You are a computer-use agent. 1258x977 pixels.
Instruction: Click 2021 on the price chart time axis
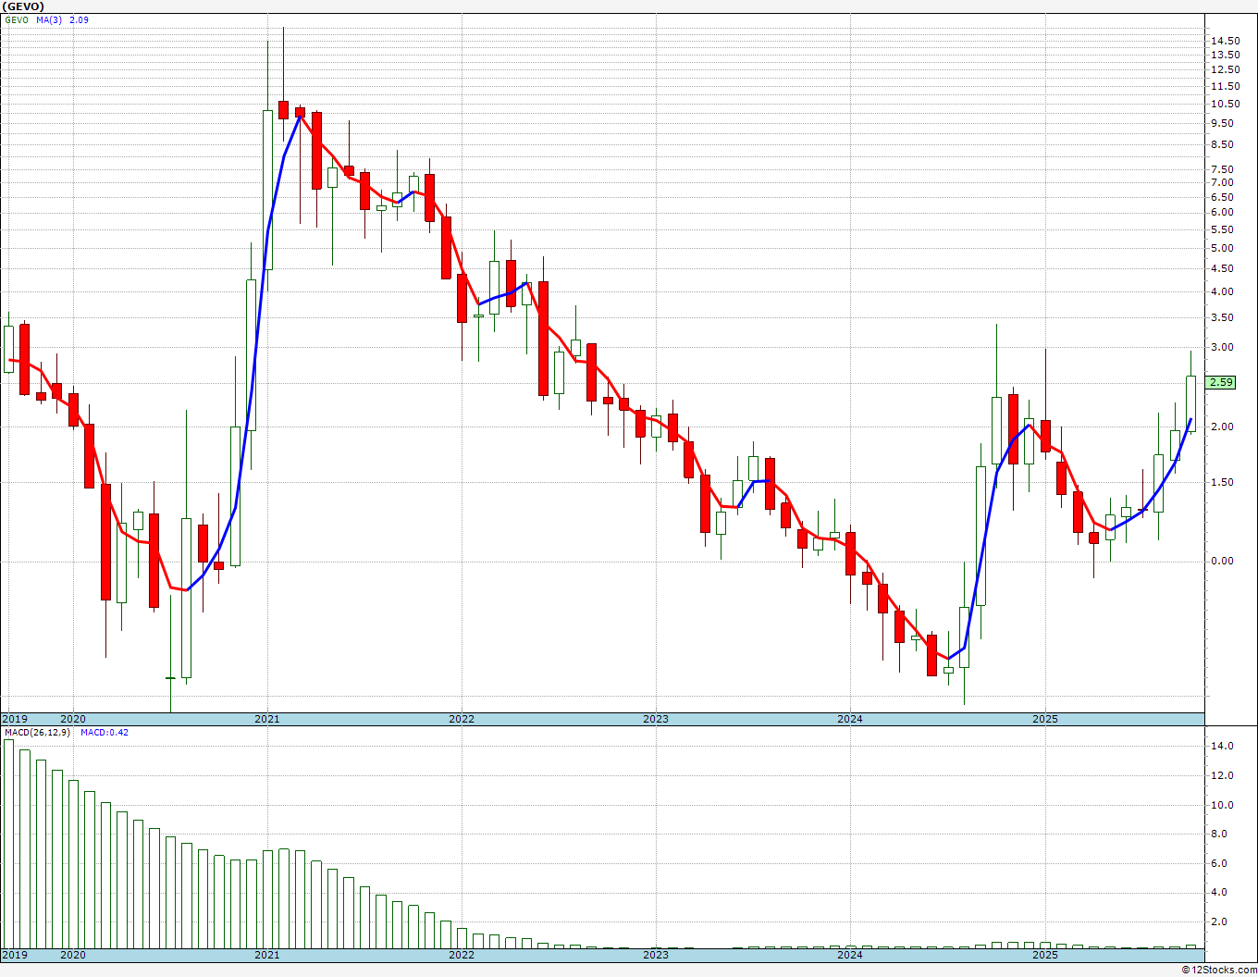point(266,719)
